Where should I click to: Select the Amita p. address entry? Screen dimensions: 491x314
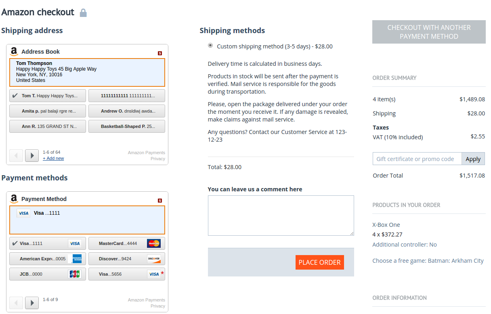[48, 111]
